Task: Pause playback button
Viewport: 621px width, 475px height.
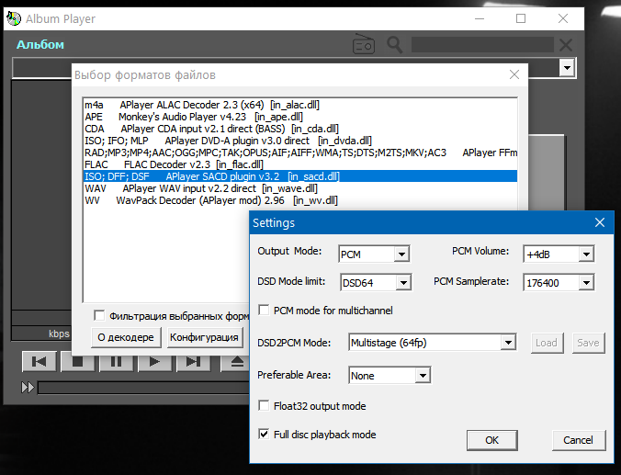Action: 116,361
